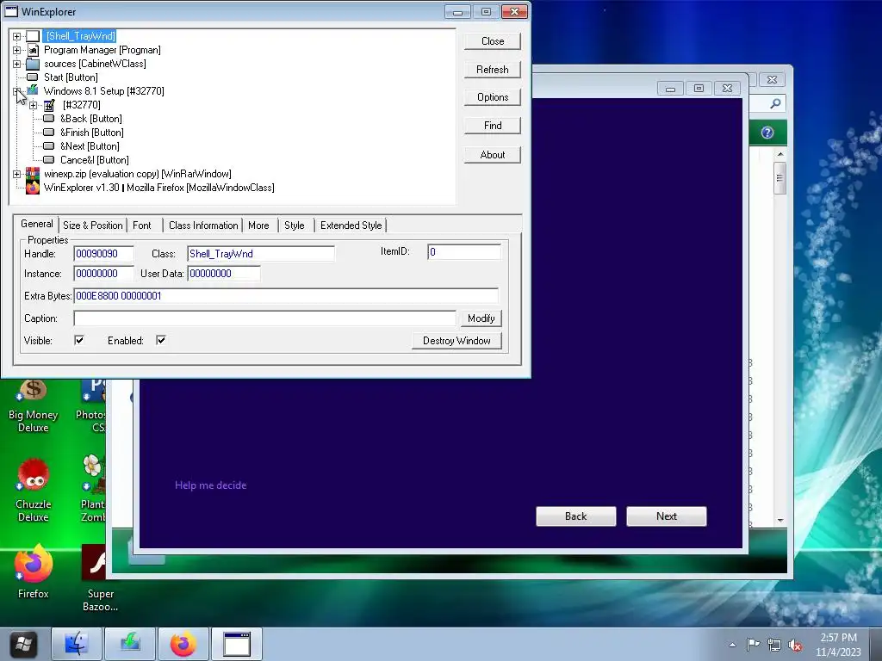The height and width of the screenshot is (661, 882).
Task: Click the network tray icon
Action: coord(774,645)
